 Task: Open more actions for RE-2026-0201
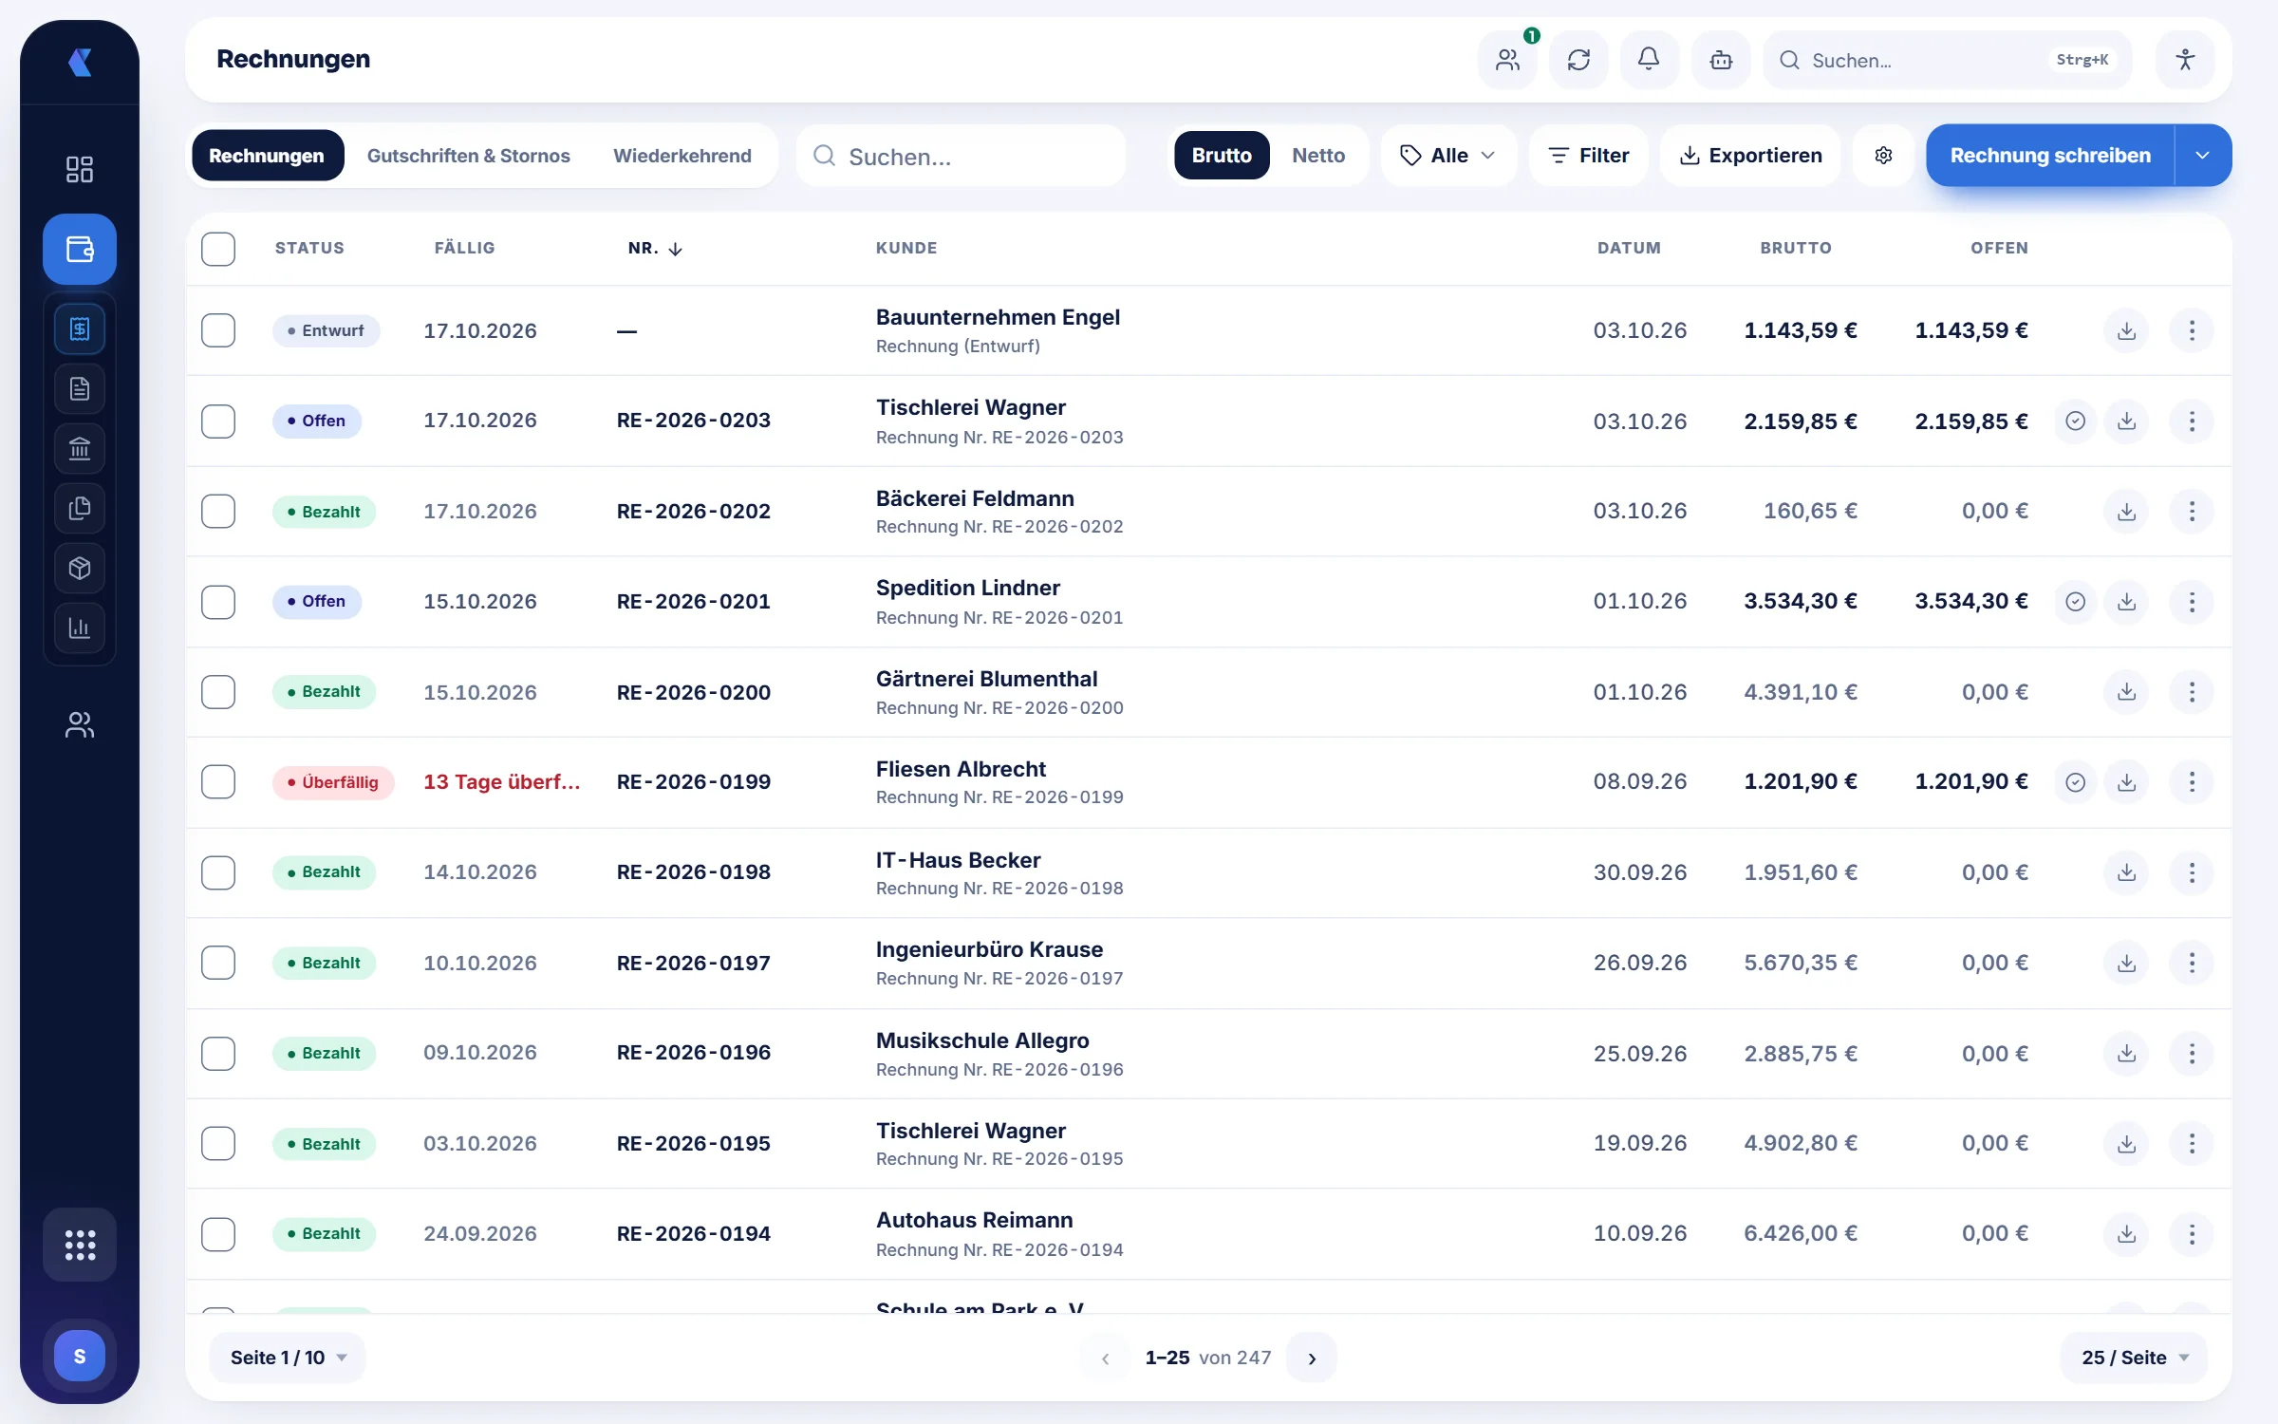click(2192, 602)
